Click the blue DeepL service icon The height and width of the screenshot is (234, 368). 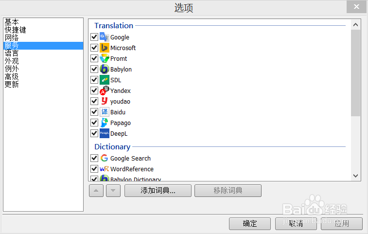(105, 133)
